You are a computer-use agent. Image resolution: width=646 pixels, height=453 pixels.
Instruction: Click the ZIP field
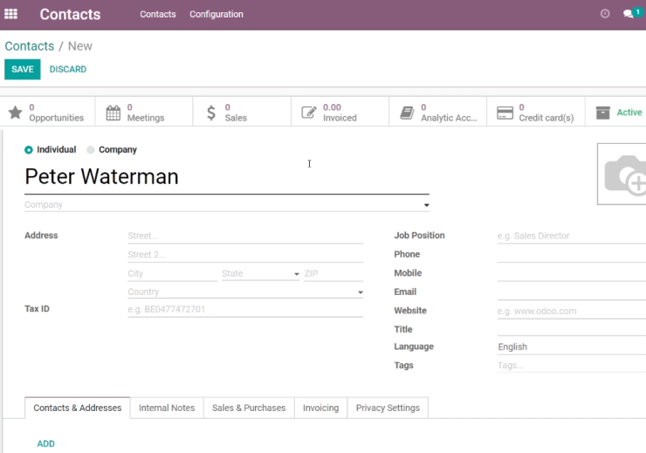click(333, 273)
